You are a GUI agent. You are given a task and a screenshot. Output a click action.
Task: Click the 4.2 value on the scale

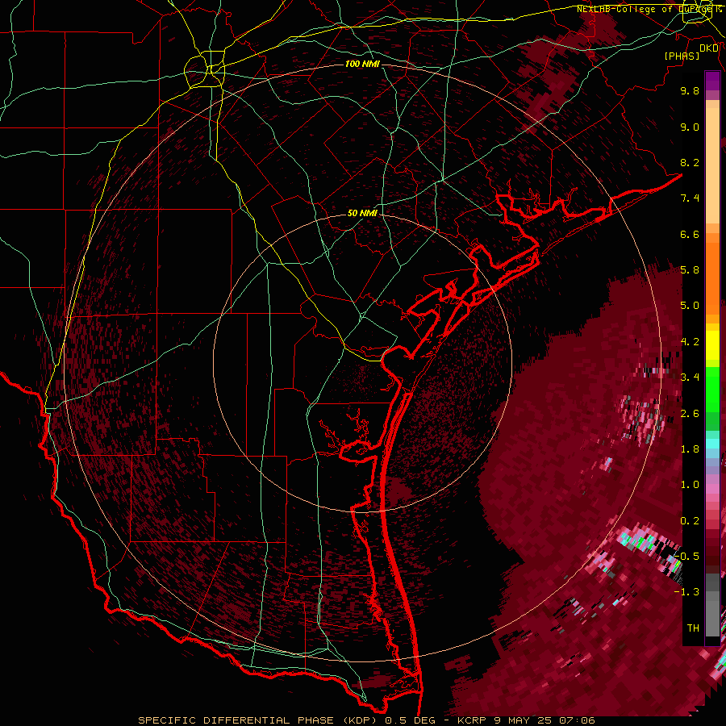coord(690,342)
